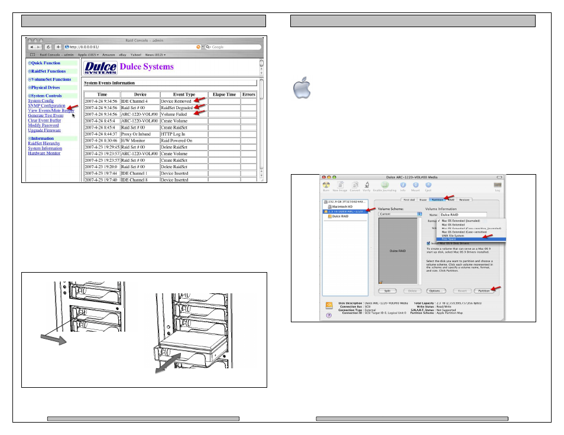The image size is (564, 435).
Task: Choose UNIX File System format option
Action: click(471, 236)
